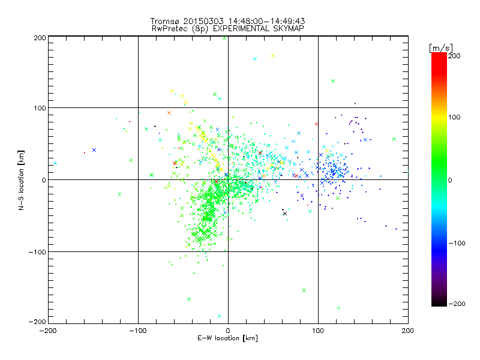Click the plot title 'Tromsø 20150303 14:48:00-14:49:43'
Screen dimensions: 480x360
227,21
